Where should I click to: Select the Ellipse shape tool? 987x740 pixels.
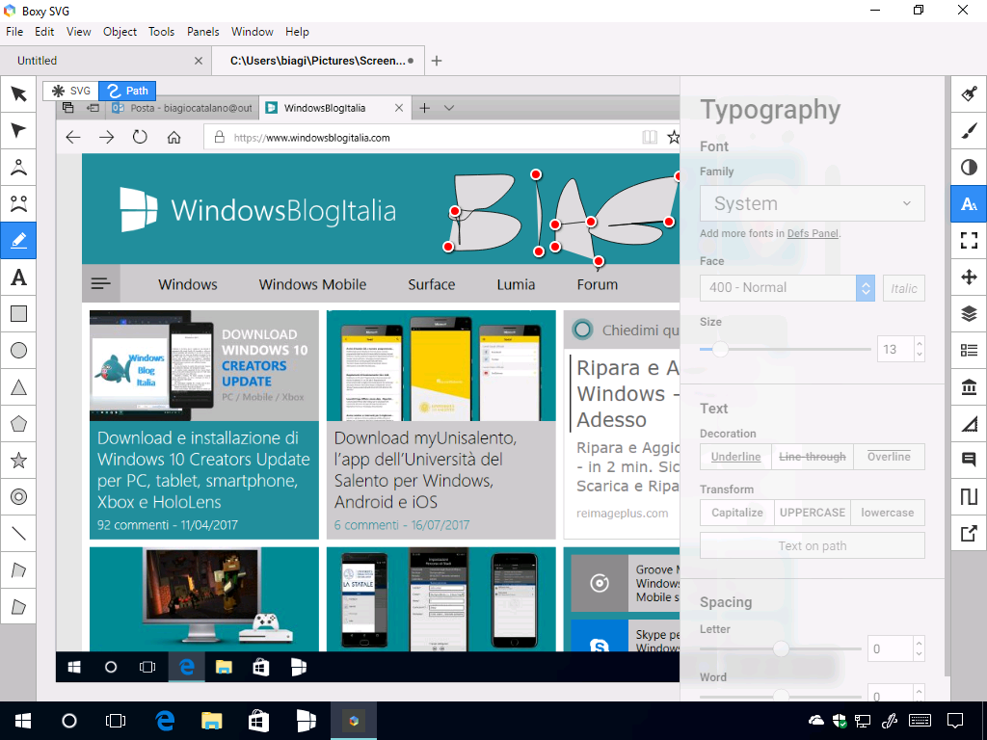18,350
